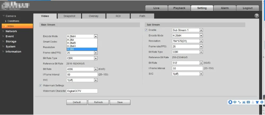
Task: Open the Sub Stream 1 selector dropdown
Action: point(201,30)
